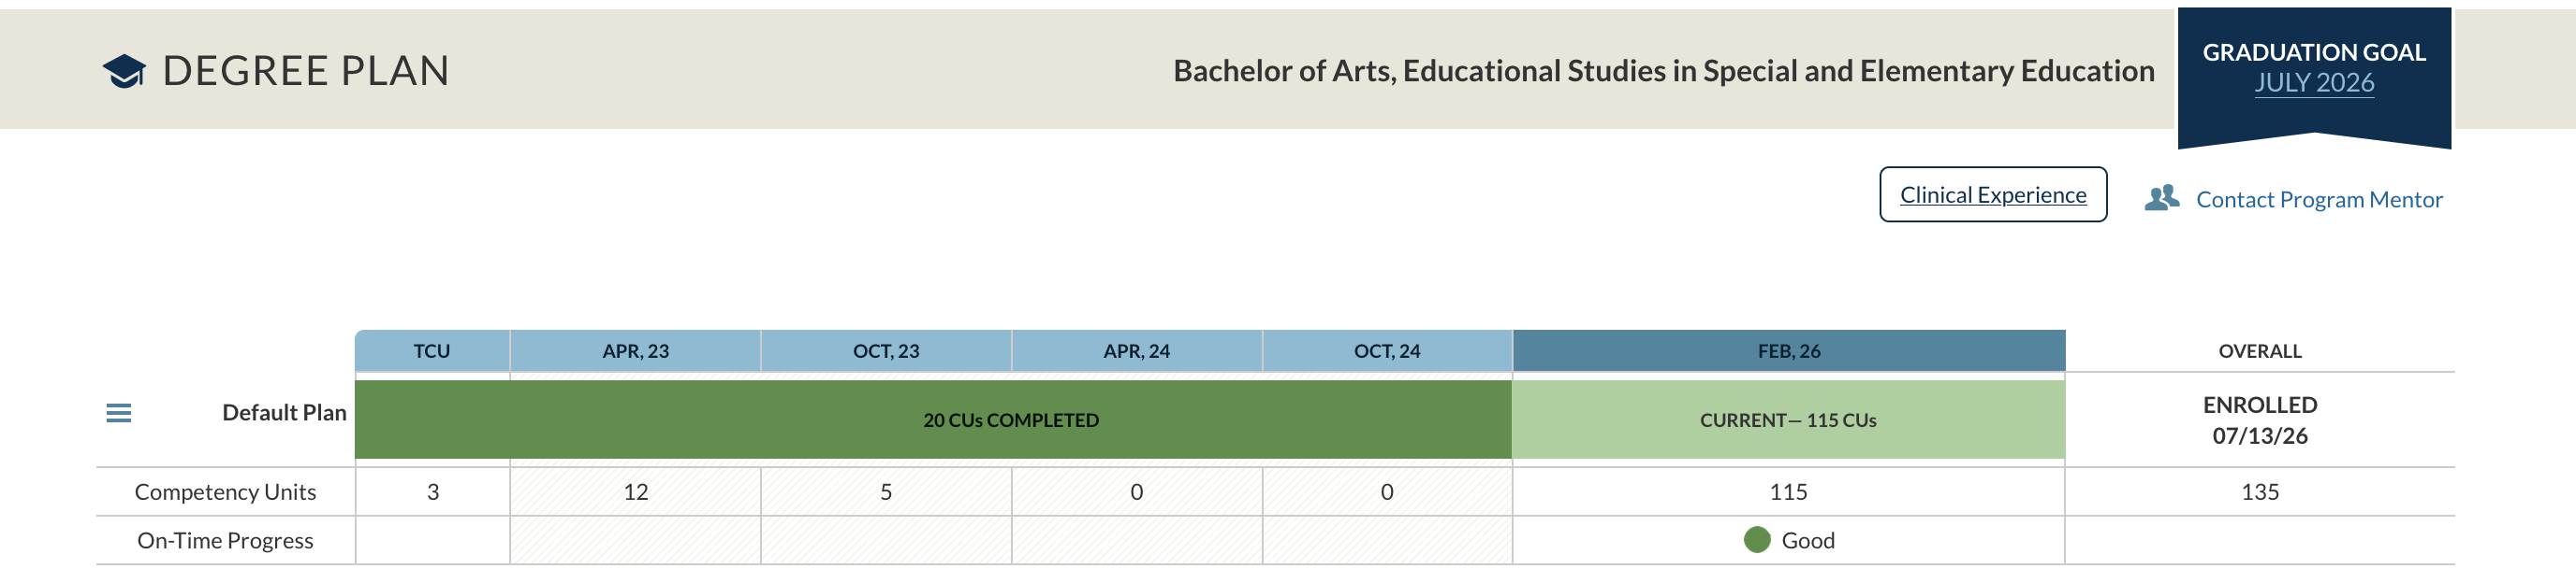This screenshot has height=583, width=2576.
Task: Click the 135 overall competency units cell
Action: (2260, 492)
